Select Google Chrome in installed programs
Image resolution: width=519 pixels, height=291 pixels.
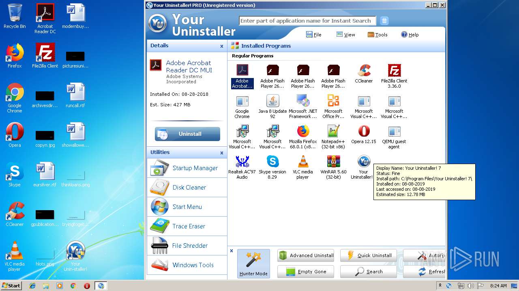pos(242,107)
